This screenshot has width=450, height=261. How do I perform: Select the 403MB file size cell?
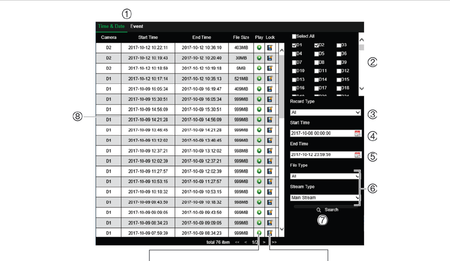click(241, 47)
